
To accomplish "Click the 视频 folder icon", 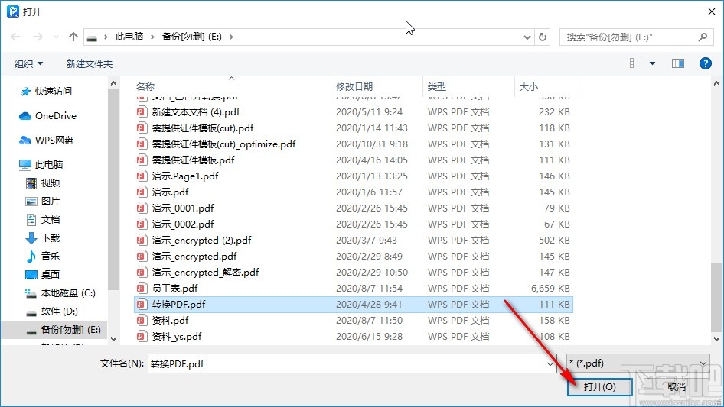I will tap(31, 183).
